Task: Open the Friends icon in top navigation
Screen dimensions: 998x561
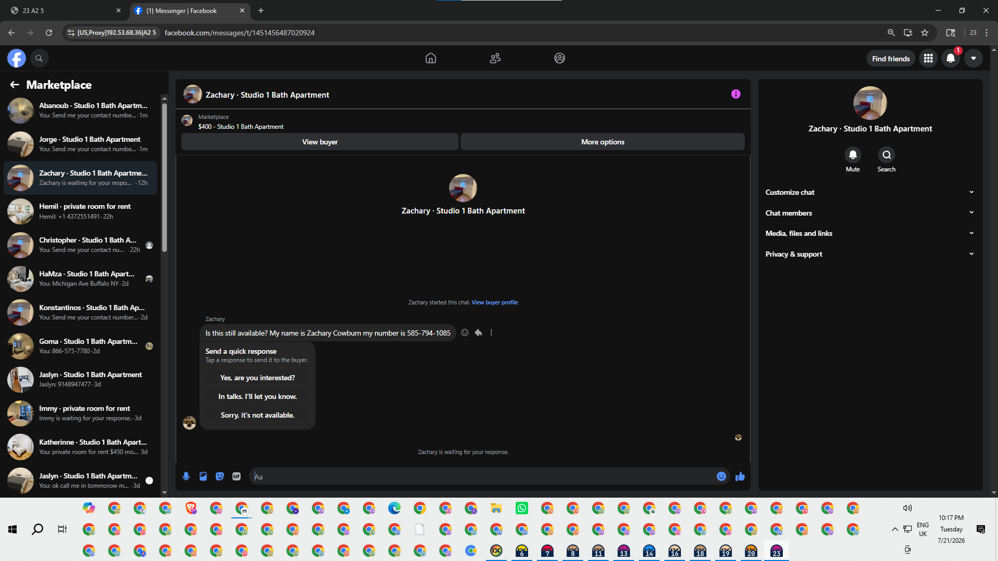Action: [x=495, y=58]
